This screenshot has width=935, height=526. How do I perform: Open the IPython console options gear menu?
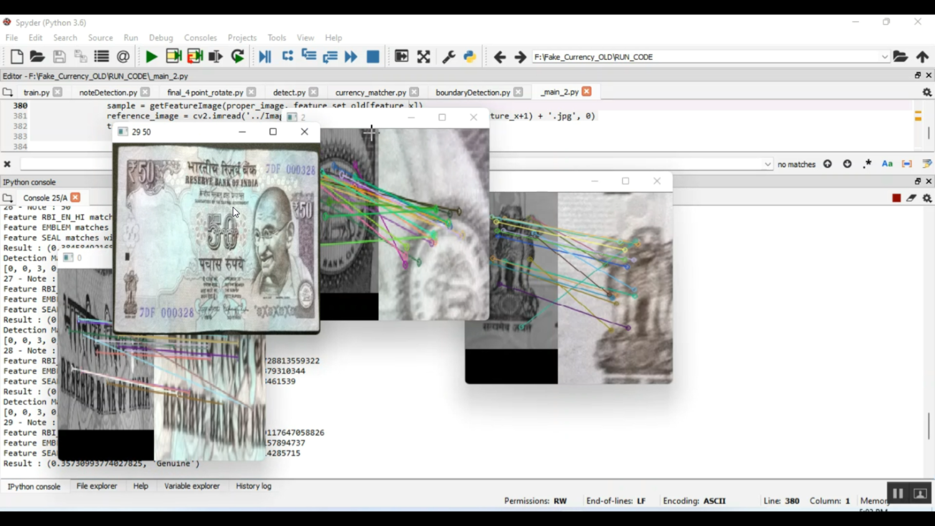927,197
